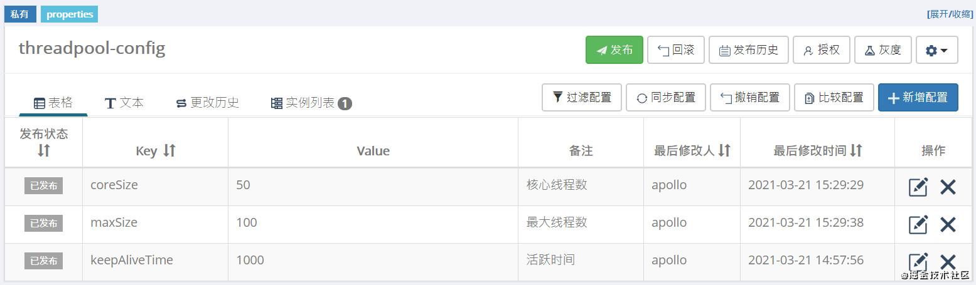Sort by 最后修改时间 column
The height and width of the screenshot is (285, 976).
856,150
